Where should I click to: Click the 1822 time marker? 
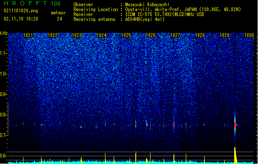pyautogui.click(x=53, y=35)
